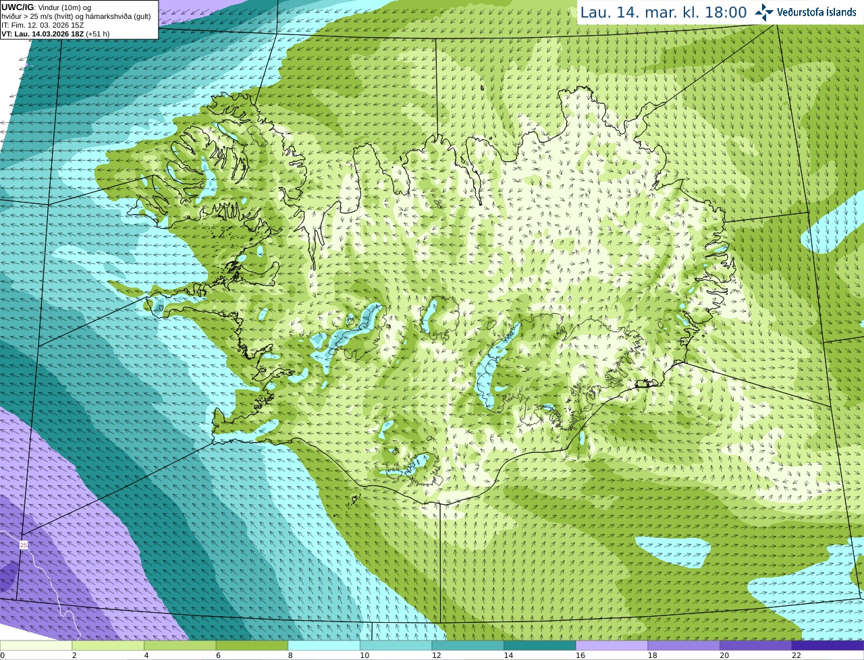Viewport: 864px width, 660px height.
Task: Click the VT: Lau. 14.03.2026 18Z line
Action: (55, 34)
